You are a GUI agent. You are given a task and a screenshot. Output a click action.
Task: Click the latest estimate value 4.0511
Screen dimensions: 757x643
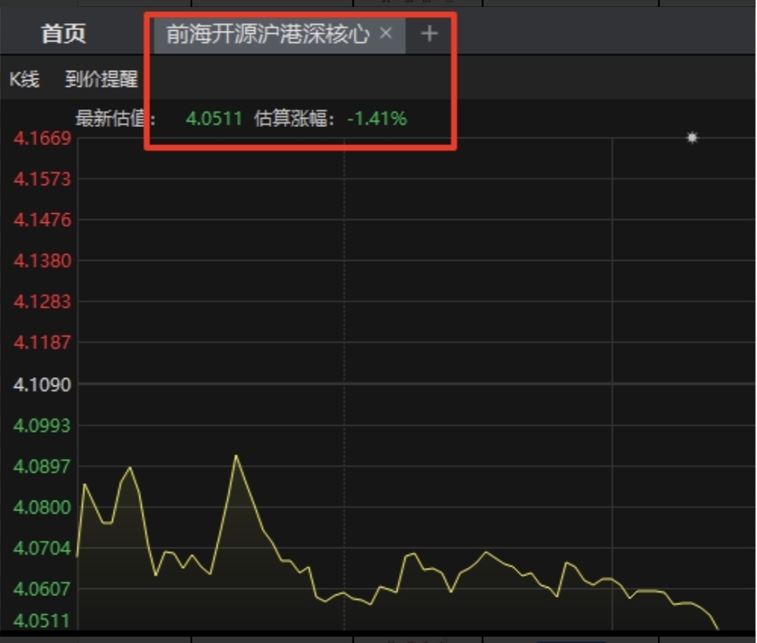pos(214,119)
